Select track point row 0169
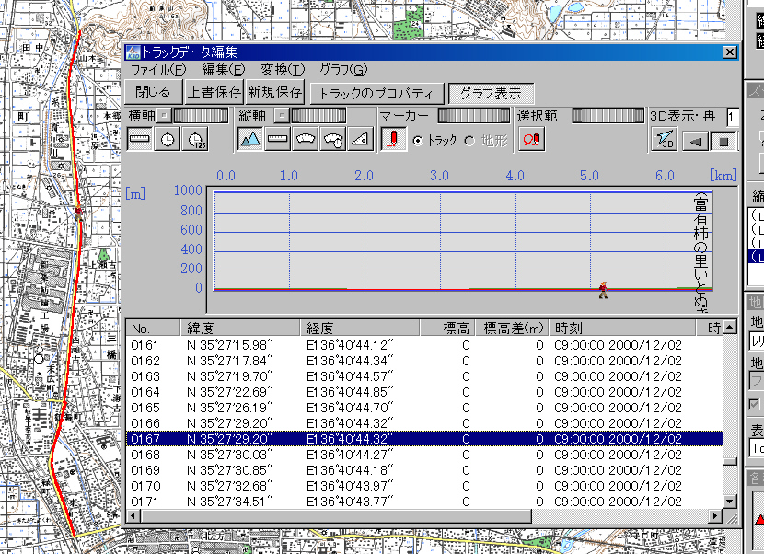Screen dimensions: 764x554 pyautogui.click(x=423, y=469)
